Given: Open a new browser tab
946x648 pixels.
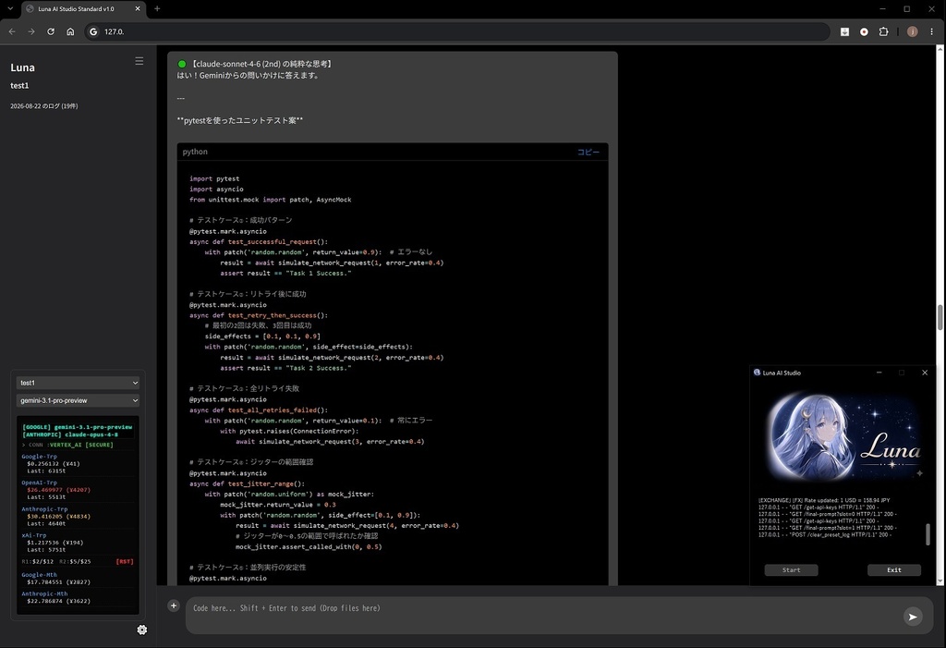Looking at the screenshot, I should click(x=157, y=9).
